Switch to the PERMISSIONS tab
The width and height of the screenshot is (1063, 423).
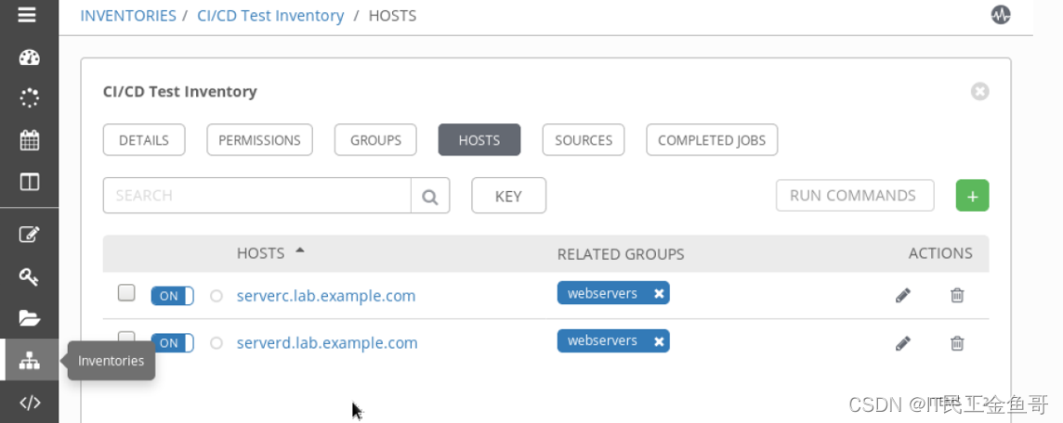(x=259, y=140)
